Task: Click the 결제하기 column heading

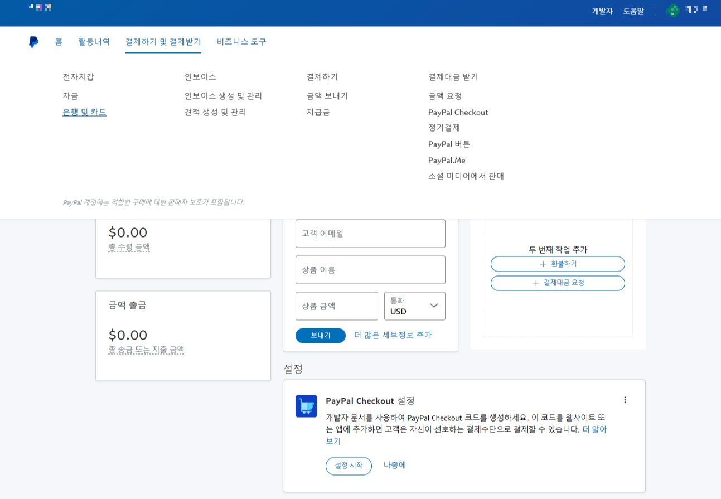Action: (x=322, y=77)
